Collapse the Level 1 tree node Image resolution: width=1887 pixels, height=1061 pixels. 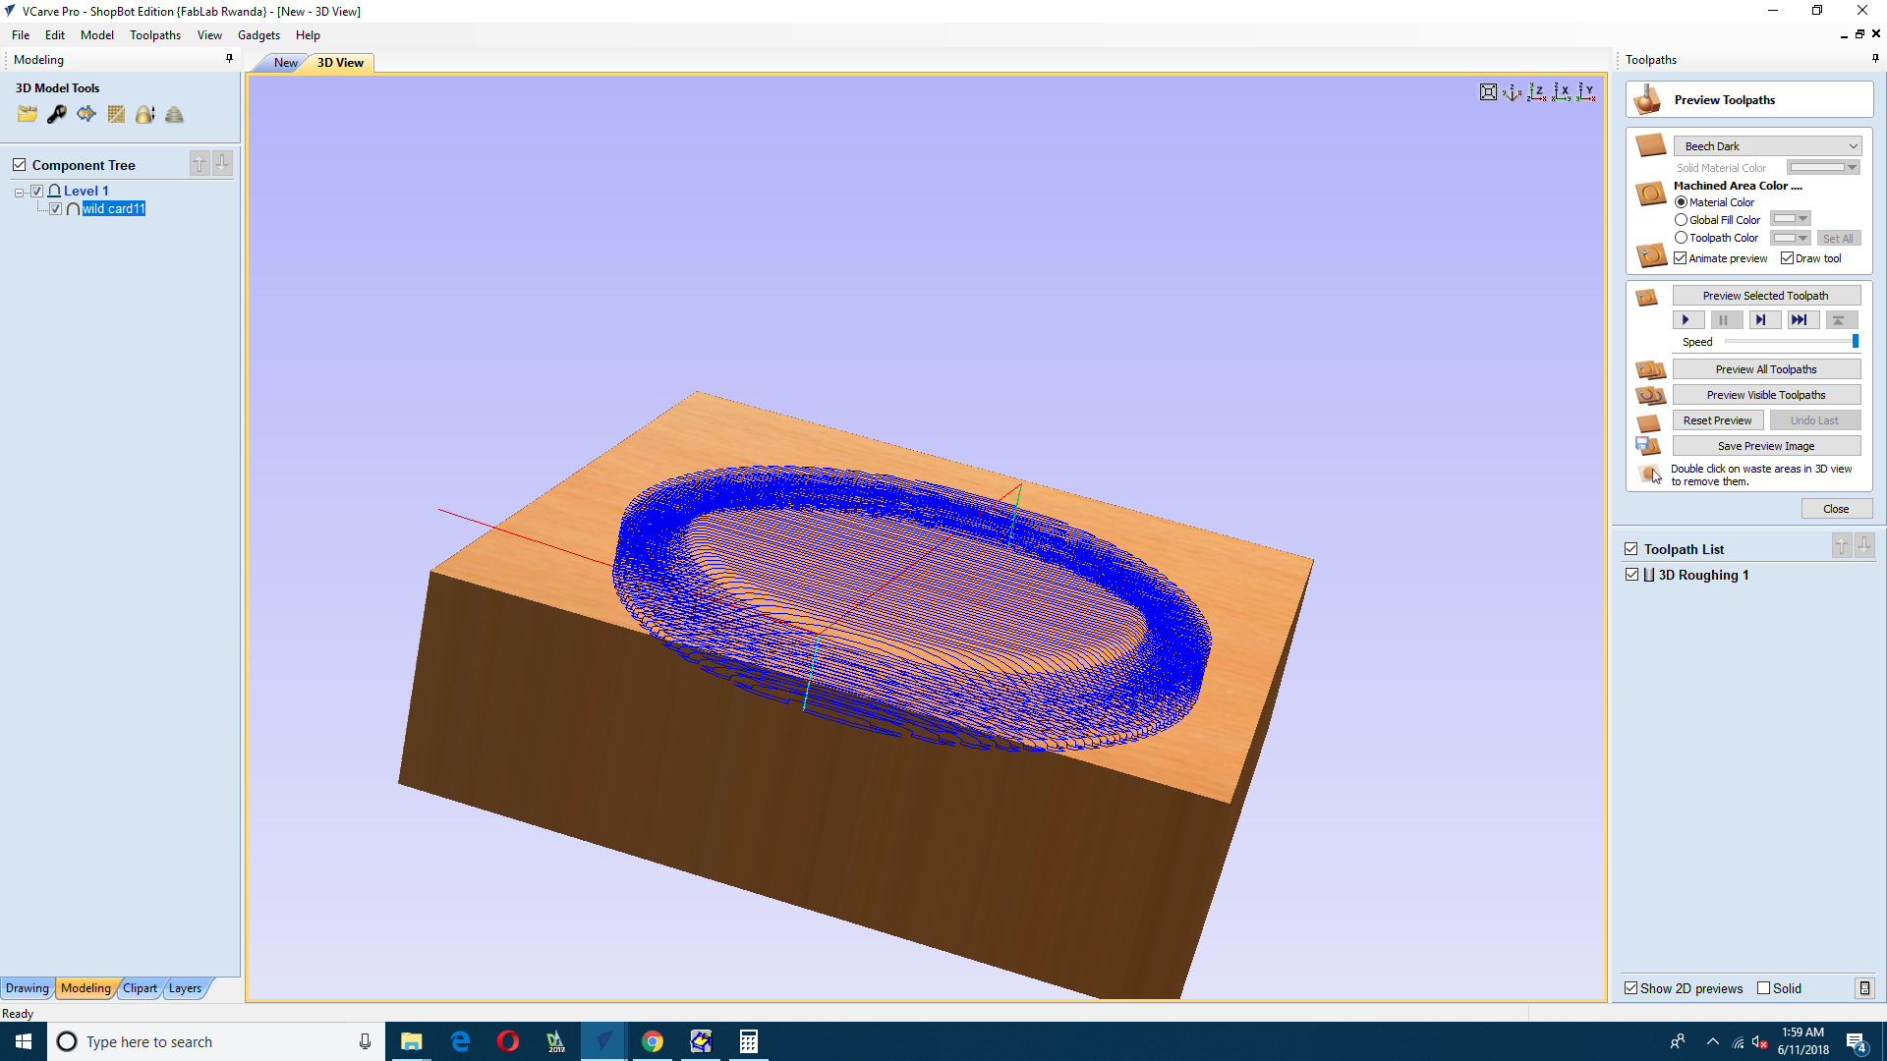tap(19, 192)
